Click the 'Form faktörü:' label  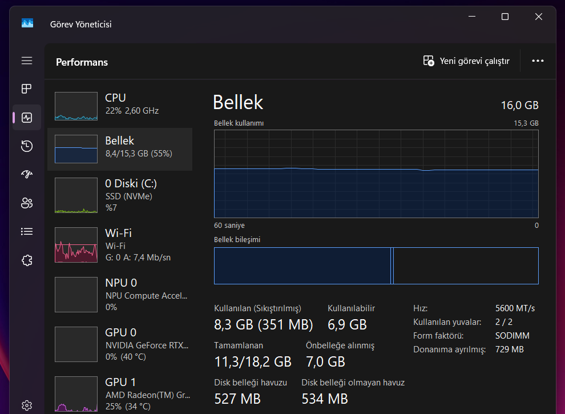(x=438, y=336)
